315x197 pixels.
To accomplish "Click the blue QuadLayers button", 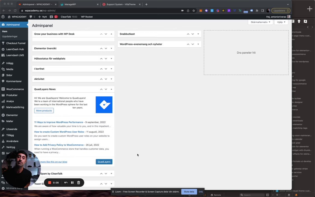I will 104,162.
